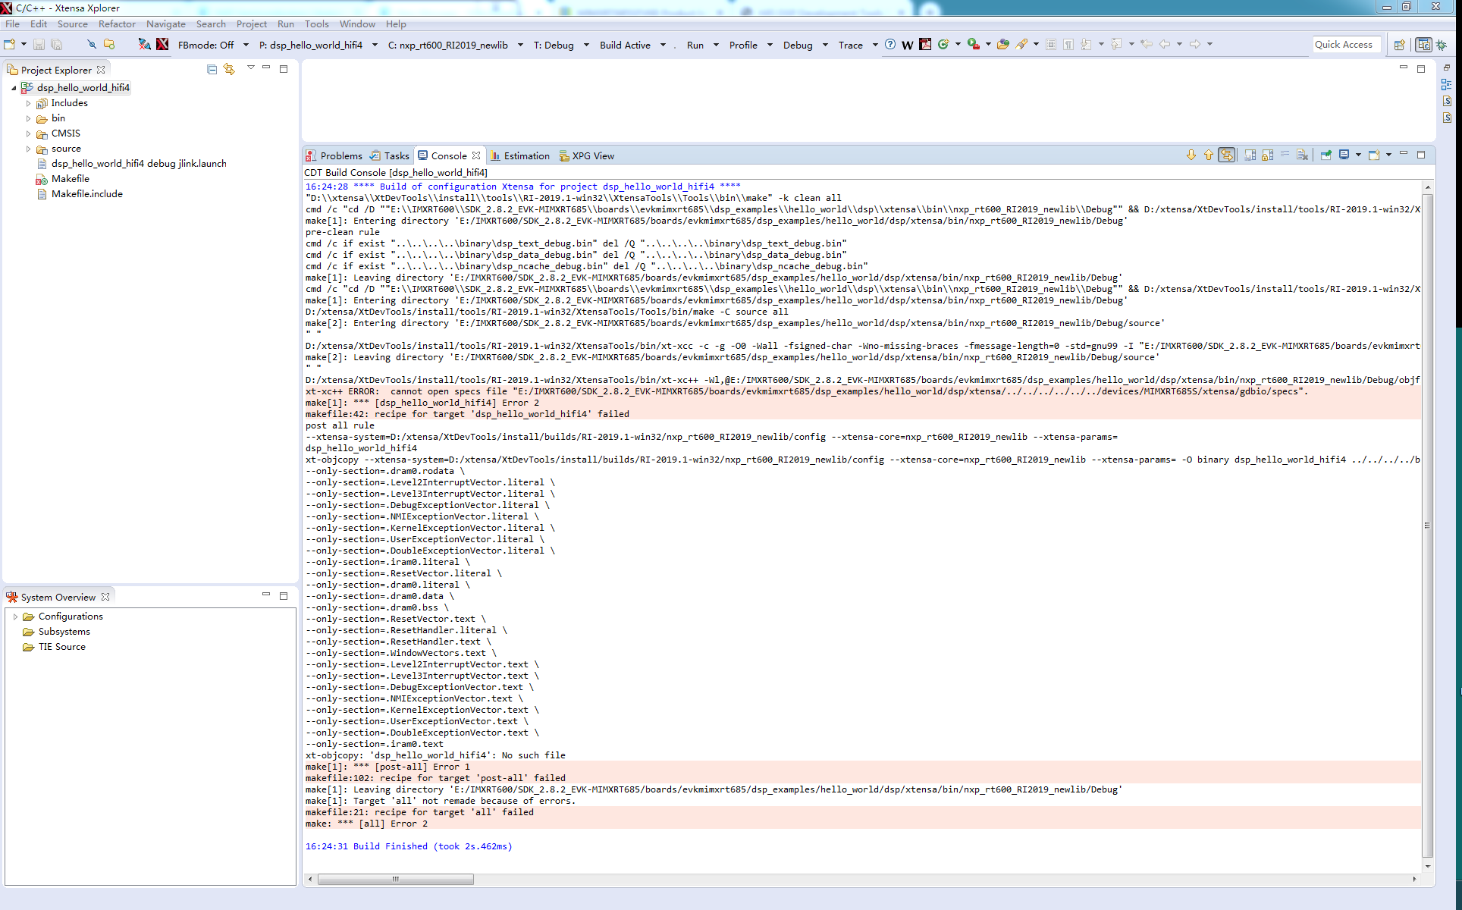Click the console horizontal scrollbar thumb

(x=395, y=879)
